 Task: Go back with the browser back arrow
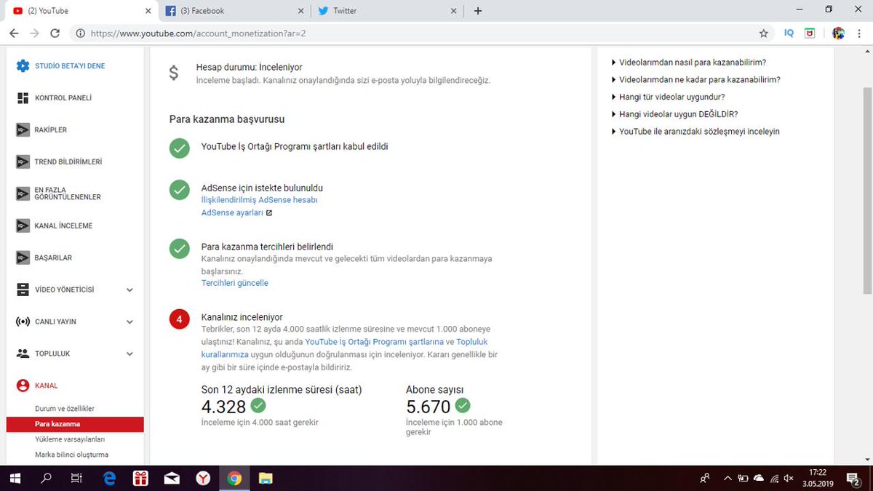[15, 33]
